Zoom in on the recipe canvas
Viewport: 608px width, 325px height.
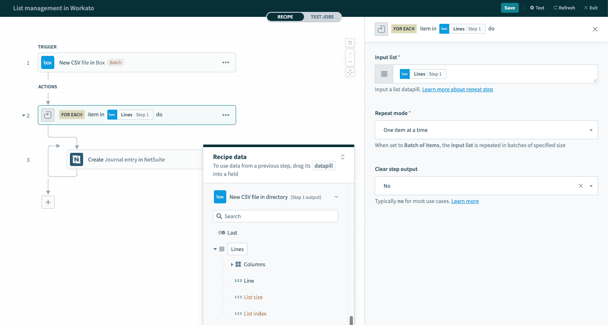[x=350, y=53]
